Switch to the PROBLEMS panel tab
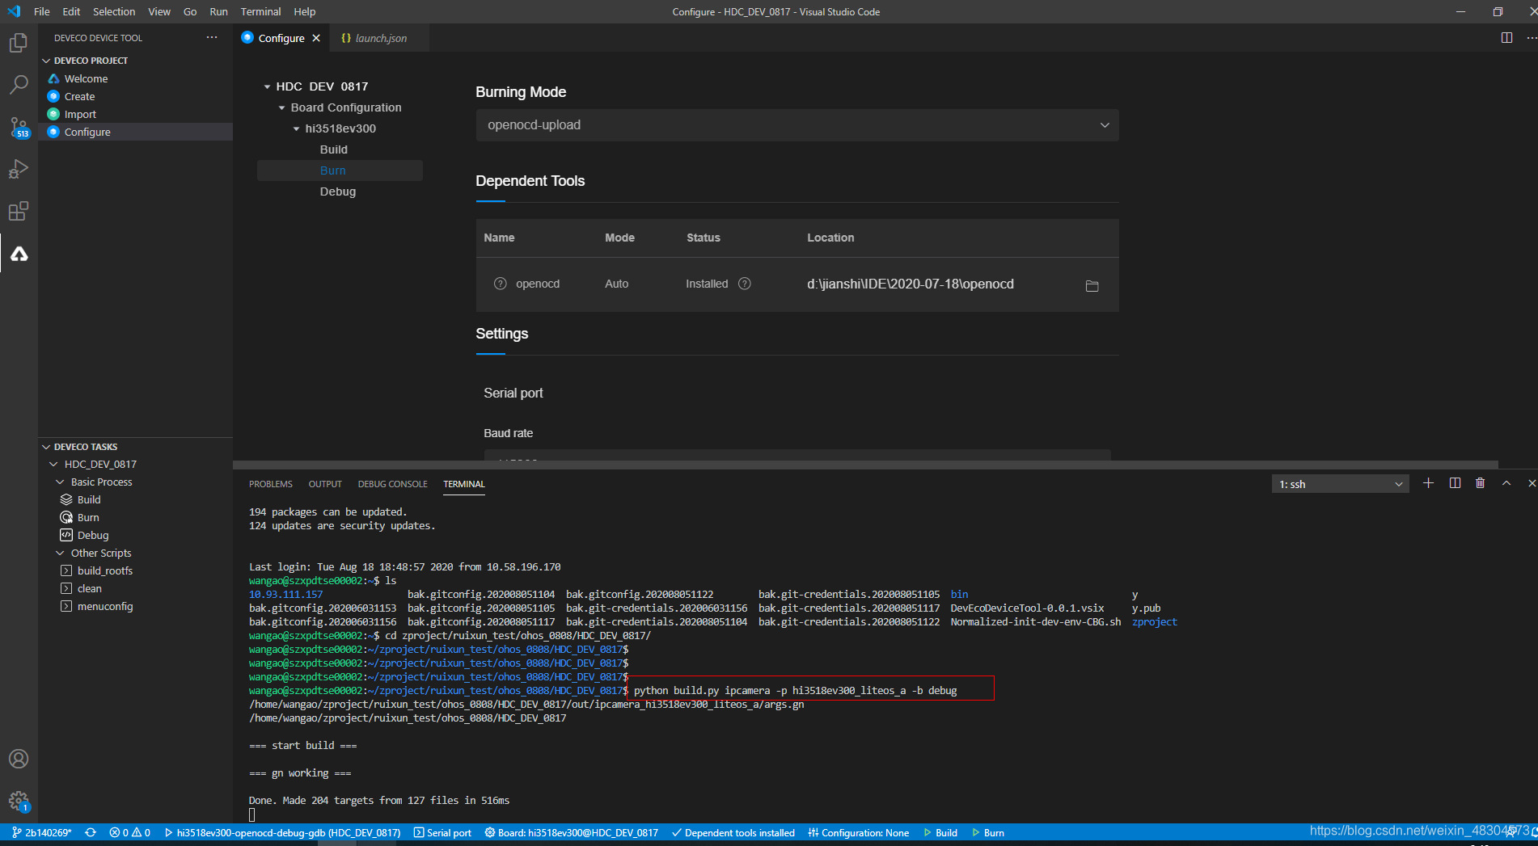 [271, 484]
